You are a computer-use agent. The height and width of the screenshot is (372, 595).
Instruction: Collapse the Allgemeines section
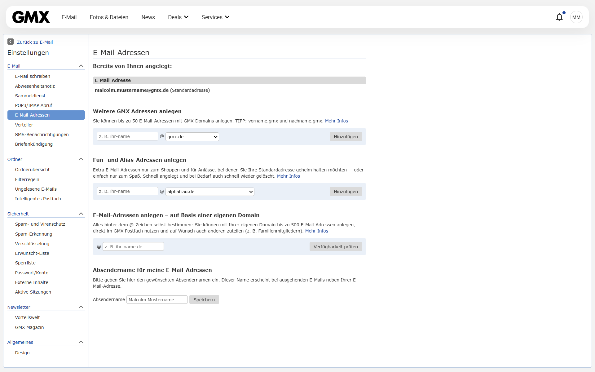point(81,342)
